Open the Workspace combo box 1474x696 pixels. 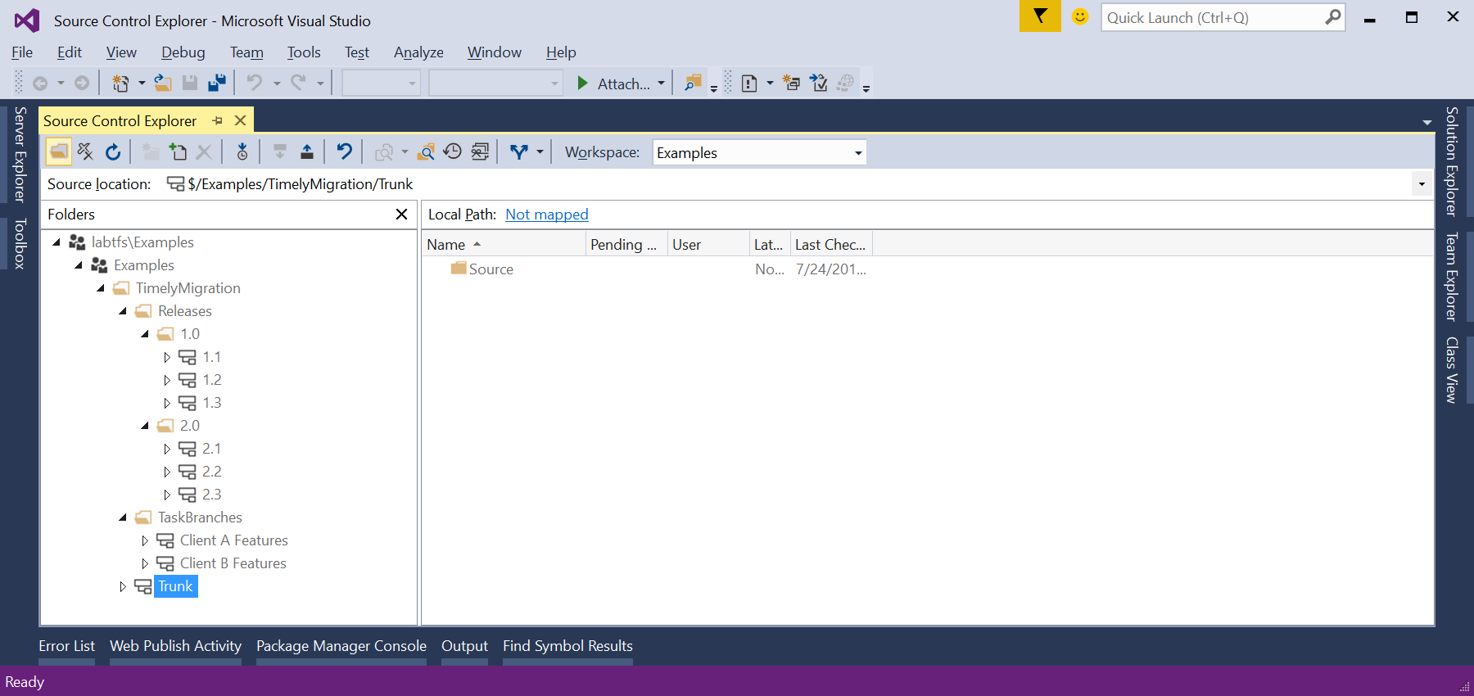(759, 152)
